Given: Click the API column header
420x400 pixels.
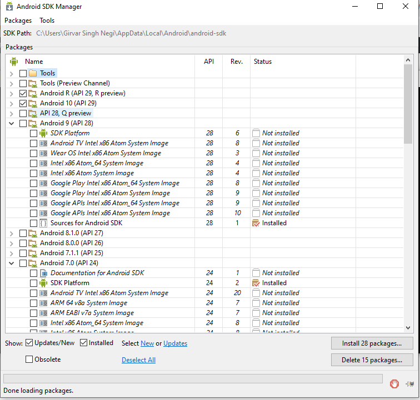Looking at the screenshot, I should coord(209,62).
